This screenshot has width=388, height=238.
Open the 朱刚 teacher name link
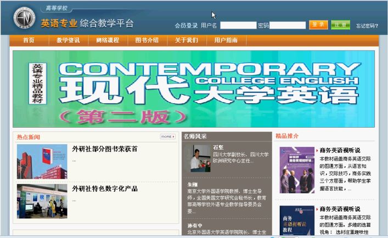(x=193, y=185)
